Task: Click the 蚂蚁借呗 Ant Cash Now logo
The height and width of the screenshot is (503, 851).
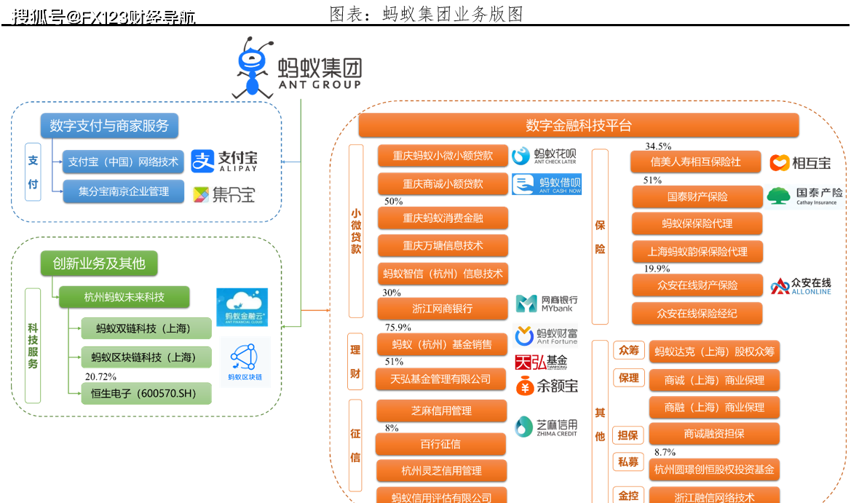Action: pos(547,184)
